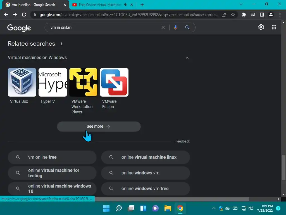Reload the current Google page

(24, 15)
